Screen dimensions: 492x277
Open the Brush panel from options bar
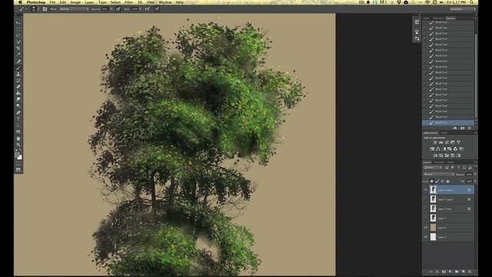tap(45, 9)
